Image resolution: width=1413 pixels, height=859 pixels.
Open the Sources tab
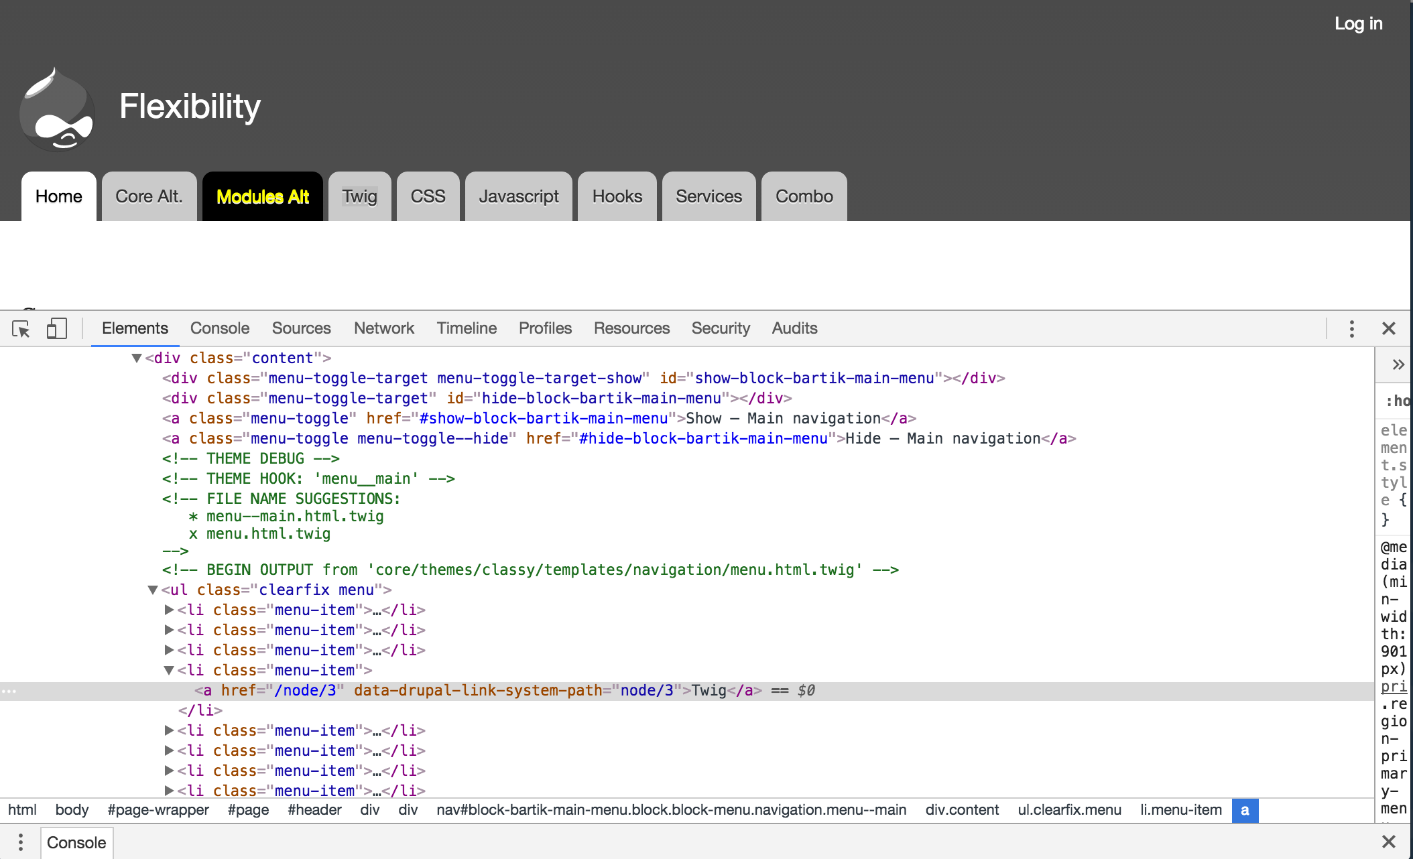(301, 328)
